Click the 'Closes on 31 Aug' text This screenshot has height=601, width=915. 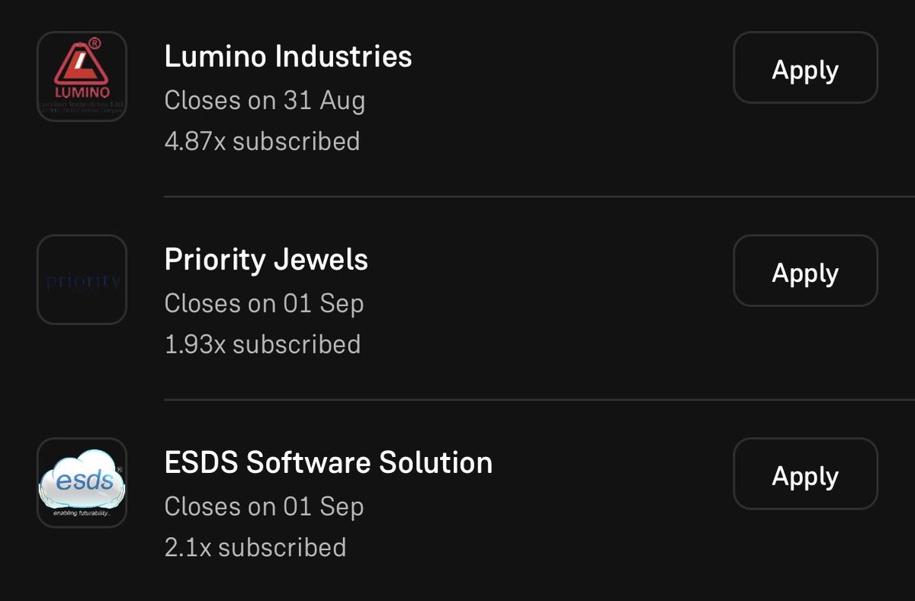coord(265,101)
